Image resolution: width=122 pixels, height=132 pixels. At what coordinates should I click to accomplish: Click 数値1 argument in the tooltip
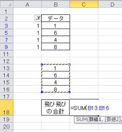pos(95,119)
